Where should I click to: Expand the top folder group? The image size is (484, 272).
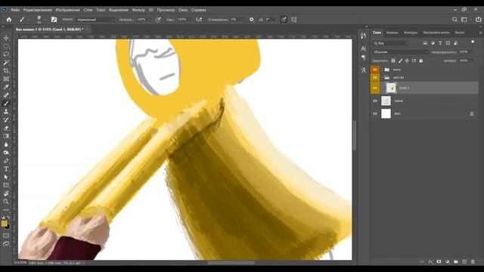tap(382, 70)
